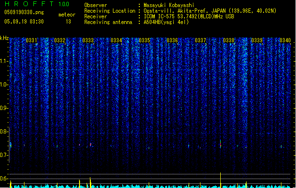Image resolution: width=296 pixels, height=188 pixels.
Task: Click the 1.0 frequency axis label
Action: (x=4, y=85)
